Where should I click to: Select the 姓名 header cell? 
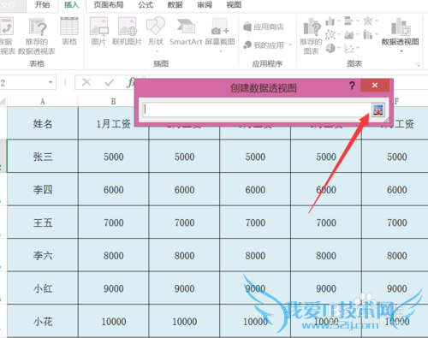point(43,123)
